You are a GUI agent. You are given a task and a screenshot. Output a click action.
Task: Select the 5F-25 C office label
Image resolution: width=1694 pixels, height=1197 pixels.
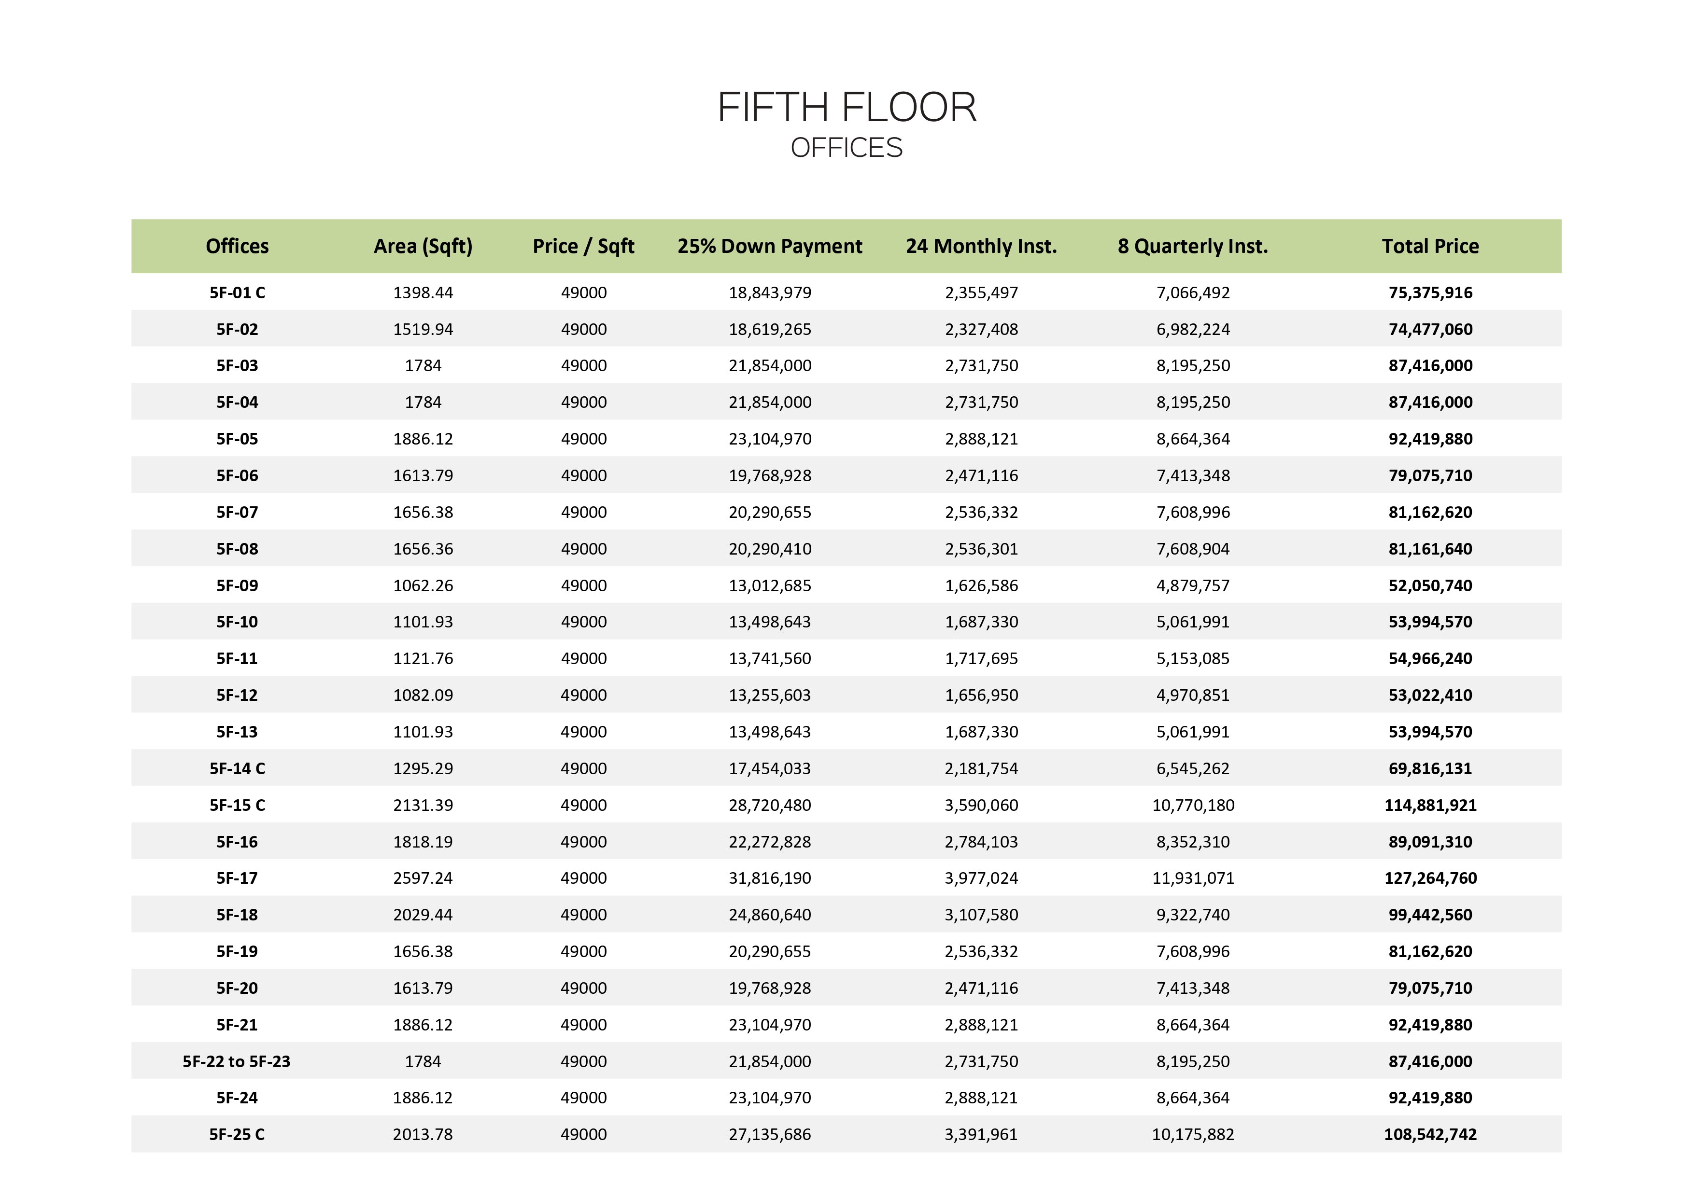click(x=237, y=1134)
